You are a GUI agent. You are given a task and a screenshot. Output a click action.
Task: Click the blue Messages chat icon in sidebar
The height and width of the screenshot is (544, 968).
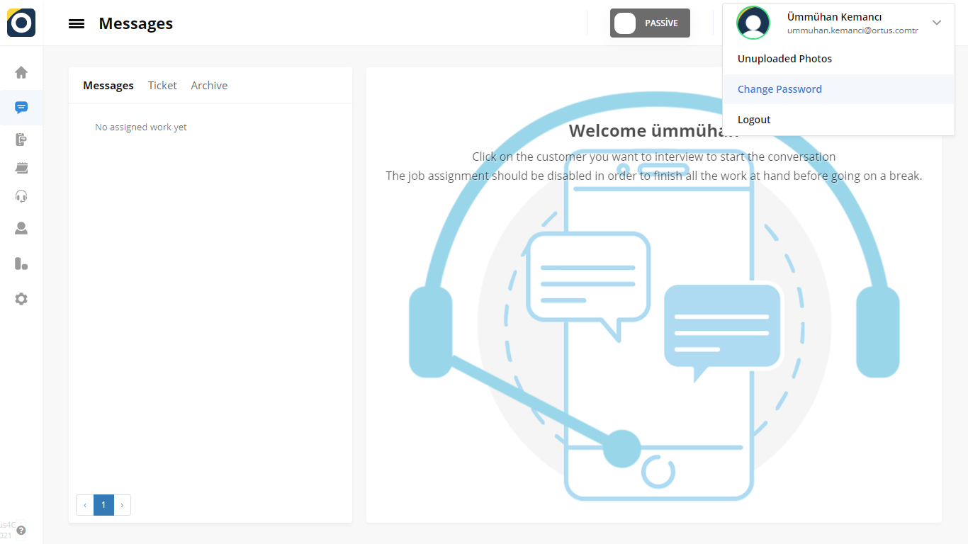tap(21, 108)
